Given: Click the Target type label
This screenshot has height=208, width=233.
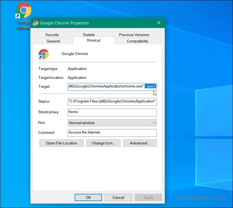Looking at the screenshot, I should 48,69.
